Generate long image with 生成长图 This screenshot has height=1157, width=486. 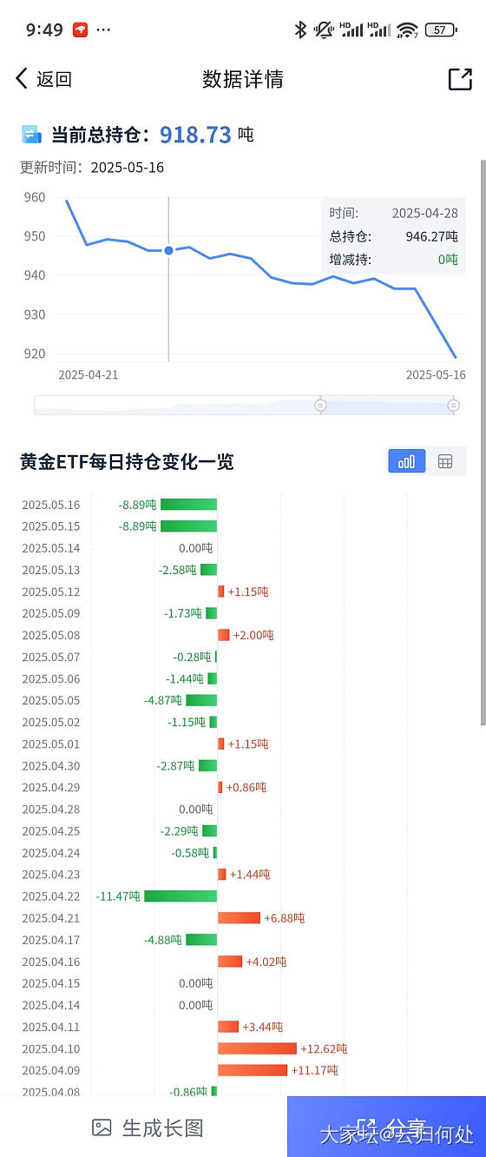pos(148,1127)
